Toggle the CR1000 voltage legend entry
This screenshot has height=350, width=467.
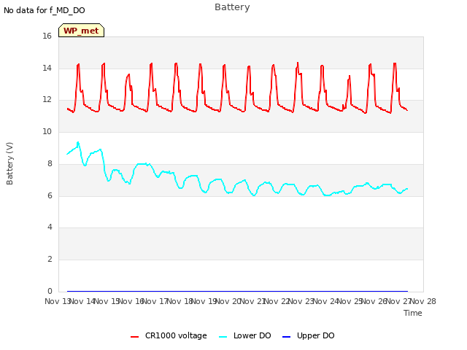point(169,335)
